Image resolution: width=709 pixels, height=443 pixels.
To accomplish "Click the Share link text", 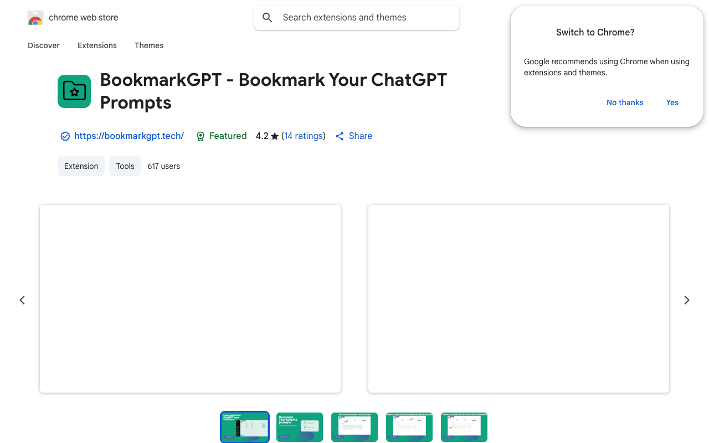I will tap(361, 136).
